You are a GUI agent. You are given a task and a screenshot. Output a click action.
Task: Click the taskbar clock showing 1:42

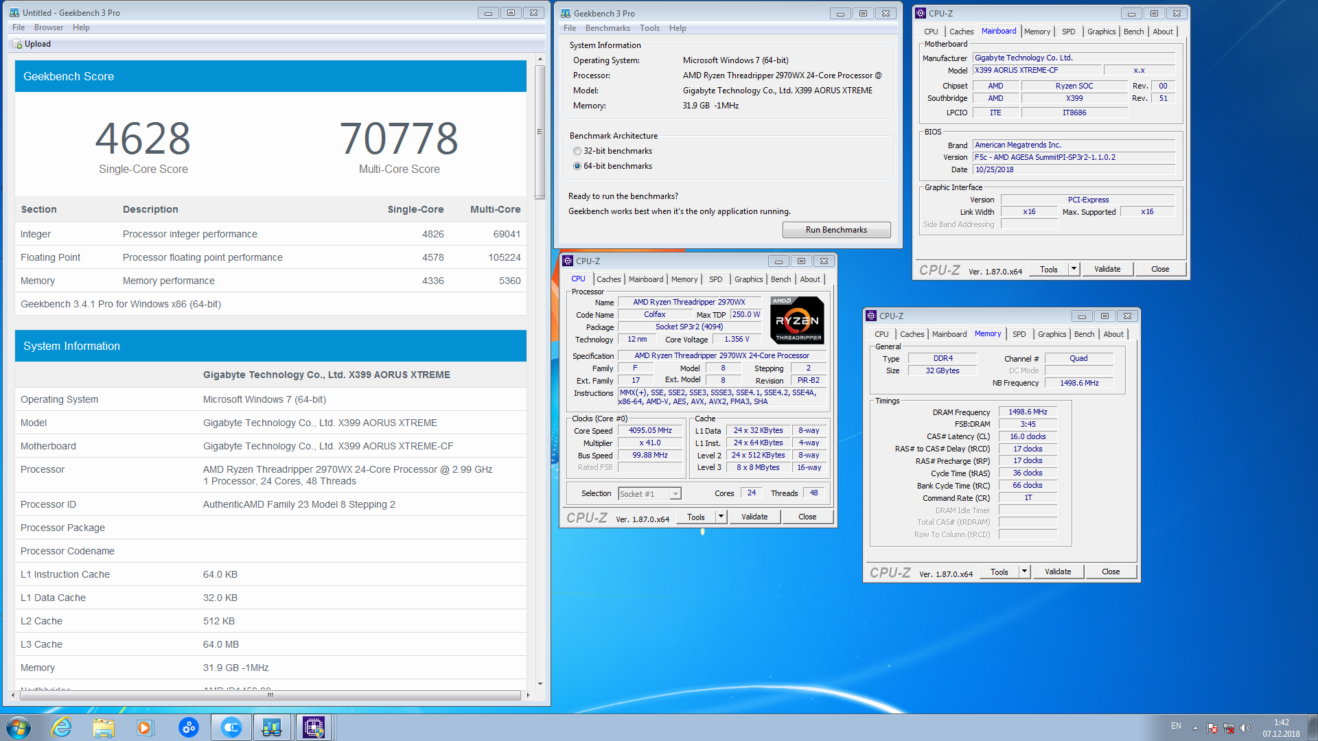1281,728
